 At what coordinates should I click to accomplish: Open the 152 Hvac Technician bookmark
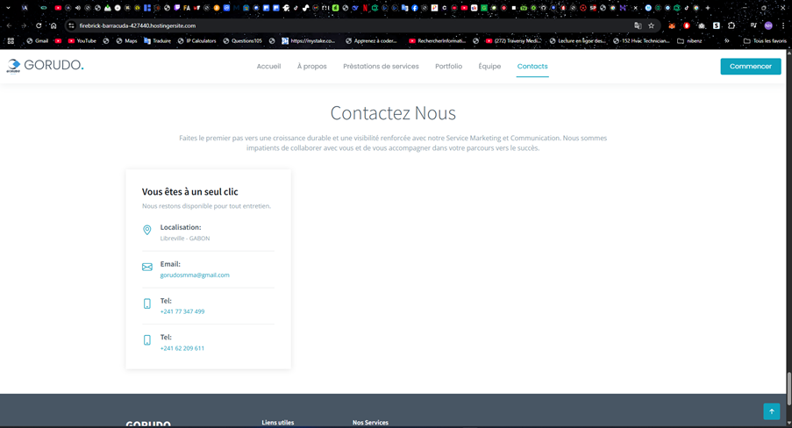point(641,41)
